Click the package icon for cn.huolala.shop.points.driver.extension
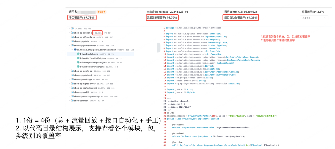335x149 pixels. click(75, 50)
